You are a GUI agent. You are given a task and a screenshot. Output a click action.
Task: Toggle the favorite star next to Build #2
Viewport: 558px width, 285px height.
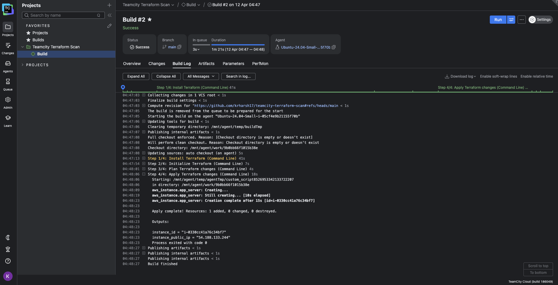[x=150, y=19]
